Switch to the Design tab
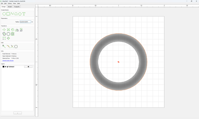The height and width of the screenshot is (119, 199). (4, 7)
